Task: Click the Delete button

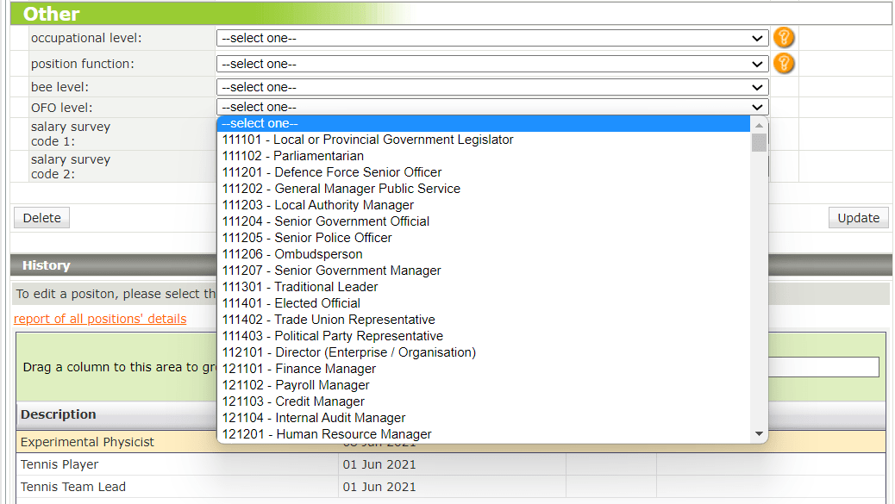Action: click(41, 217)
